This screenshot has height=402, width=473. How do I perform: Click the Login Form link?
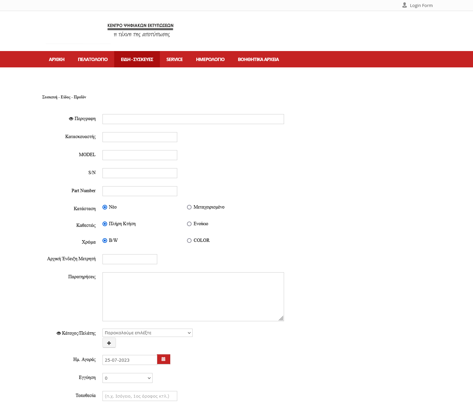tap(421, 5)
